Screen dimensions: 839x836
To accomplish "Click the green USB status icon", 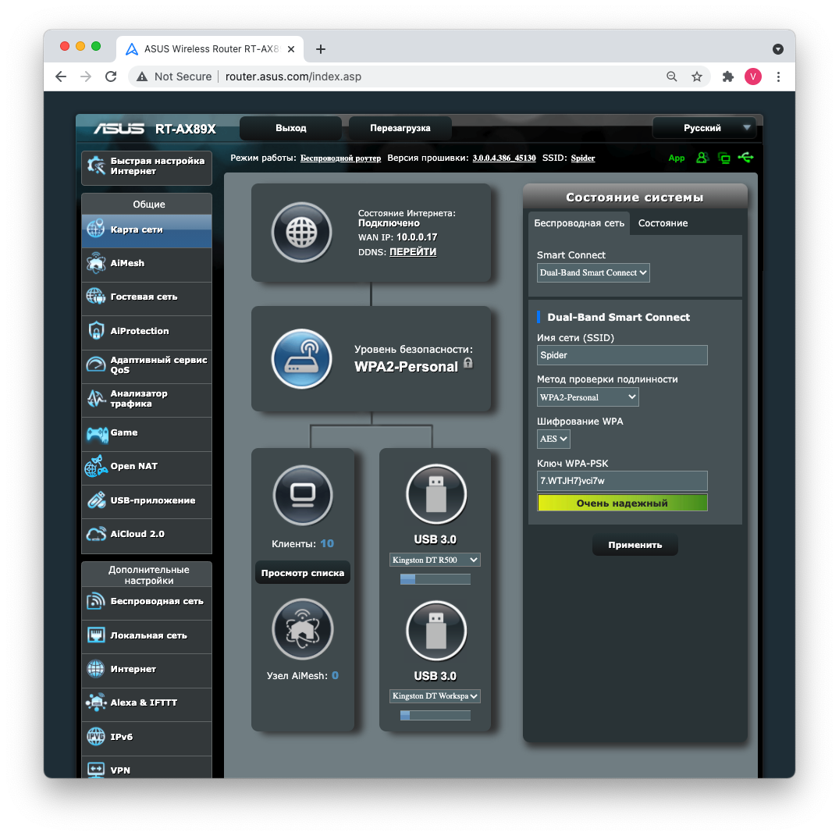I will tap(745, 158).
